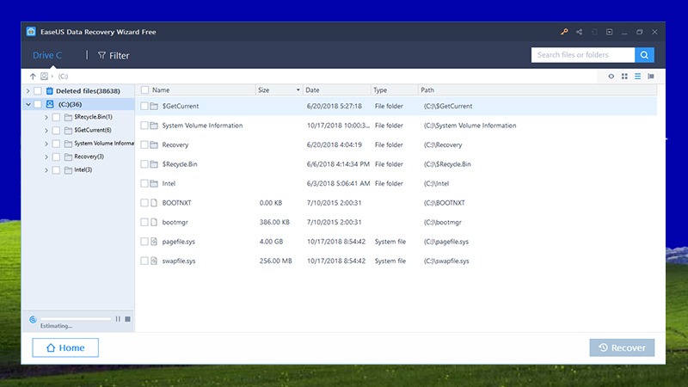
Task: Open the Size column sort arrow
Action: point(298,90)
